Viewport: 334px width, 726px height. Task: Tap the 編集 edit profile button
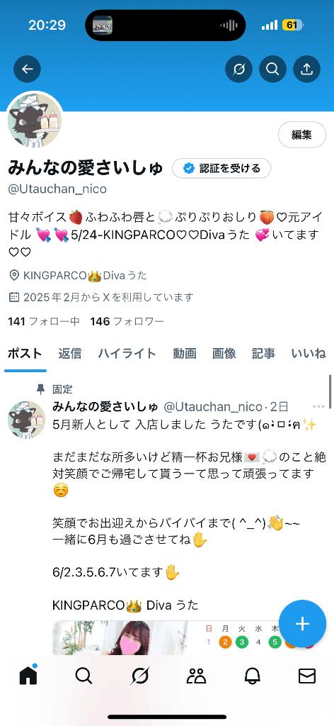(301, 135)
